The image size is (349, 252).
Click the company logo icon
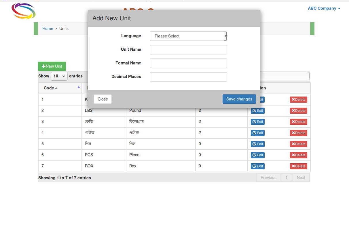(23, 11)
